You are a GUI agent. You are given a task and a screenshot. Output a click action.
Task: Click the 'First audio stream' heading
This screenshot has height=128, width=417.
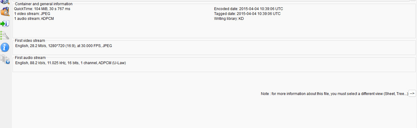point(30,58)
